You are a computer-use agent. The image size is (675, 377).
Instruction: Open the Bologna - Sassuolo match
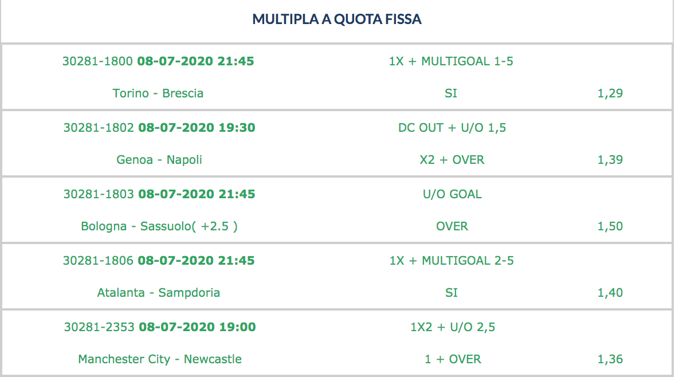pyautogui.click(x=159, y=226)
